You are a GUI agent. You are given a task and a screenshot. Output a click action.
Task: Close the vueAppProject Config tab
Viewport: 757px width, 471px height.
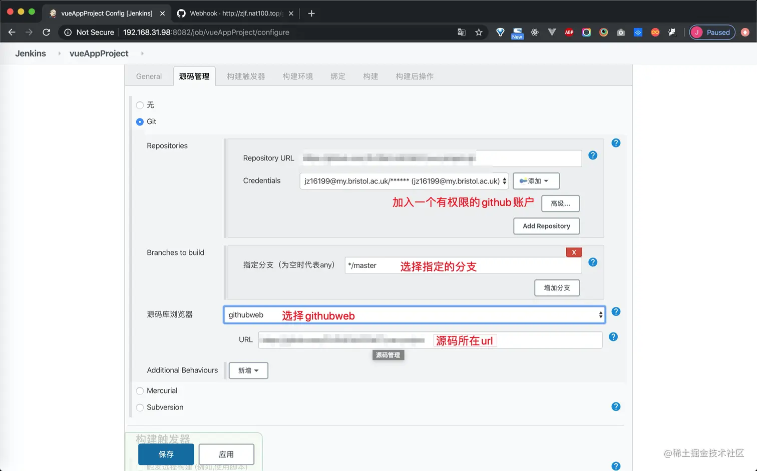coord(162,13)
